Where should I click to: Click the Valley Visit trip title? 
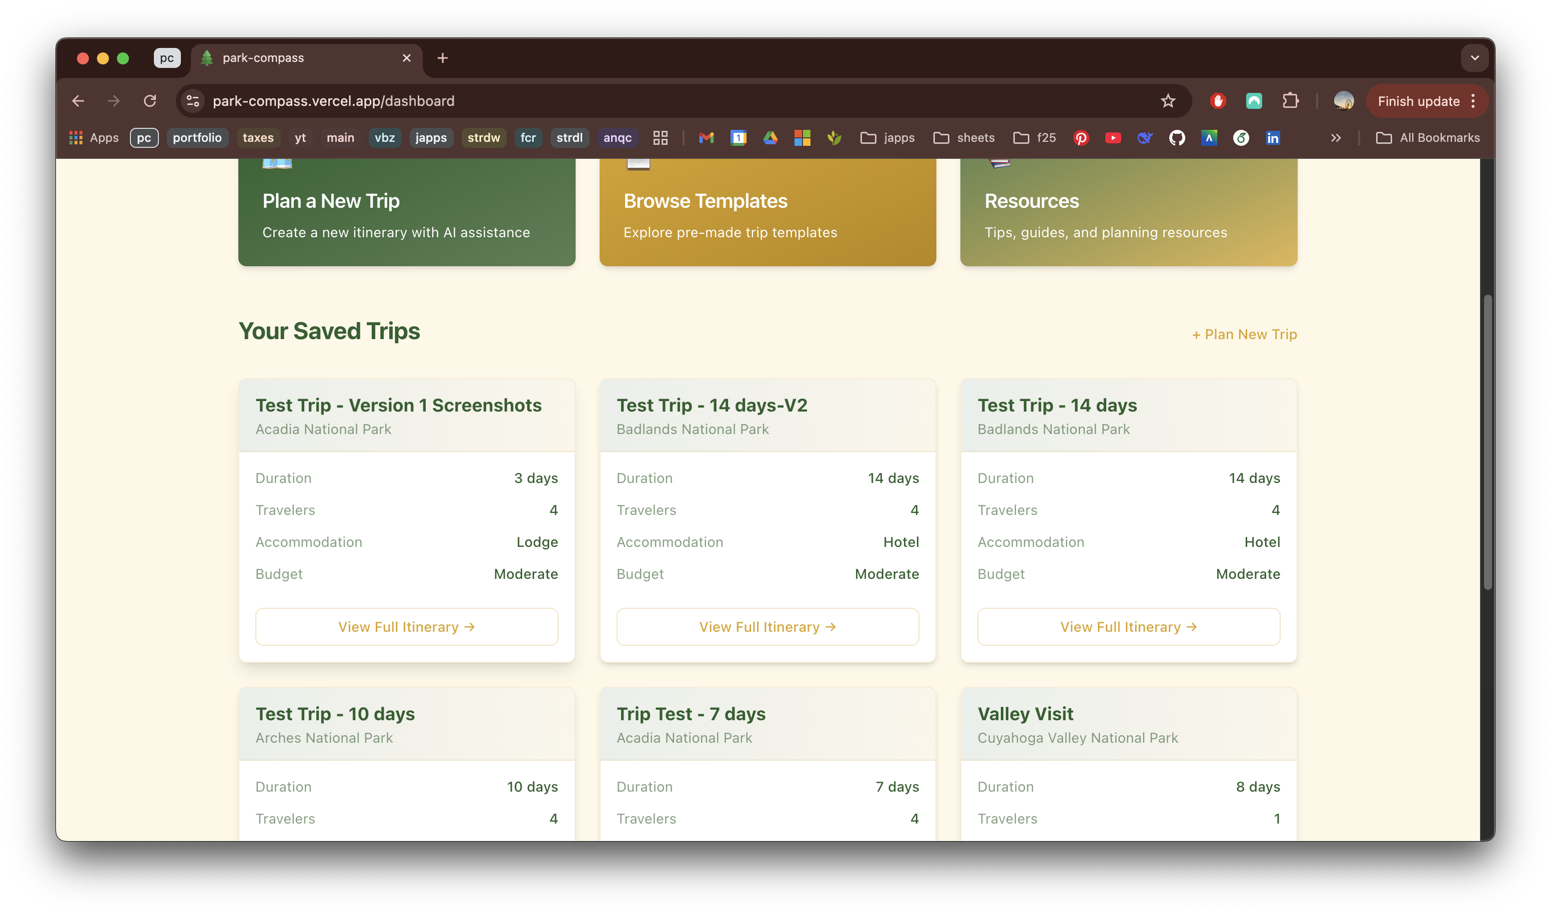(1025, 714)
